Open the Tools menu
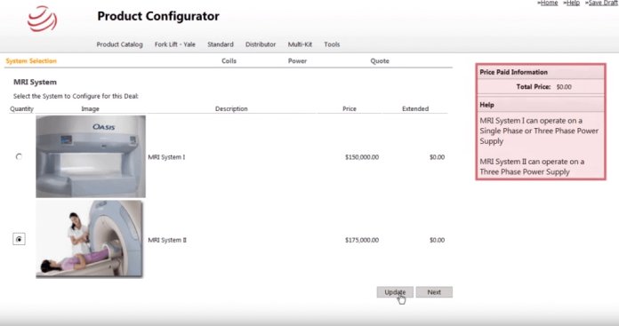This screenshot has width=619, height=326. pyautogui.click(x=332, y=44)
